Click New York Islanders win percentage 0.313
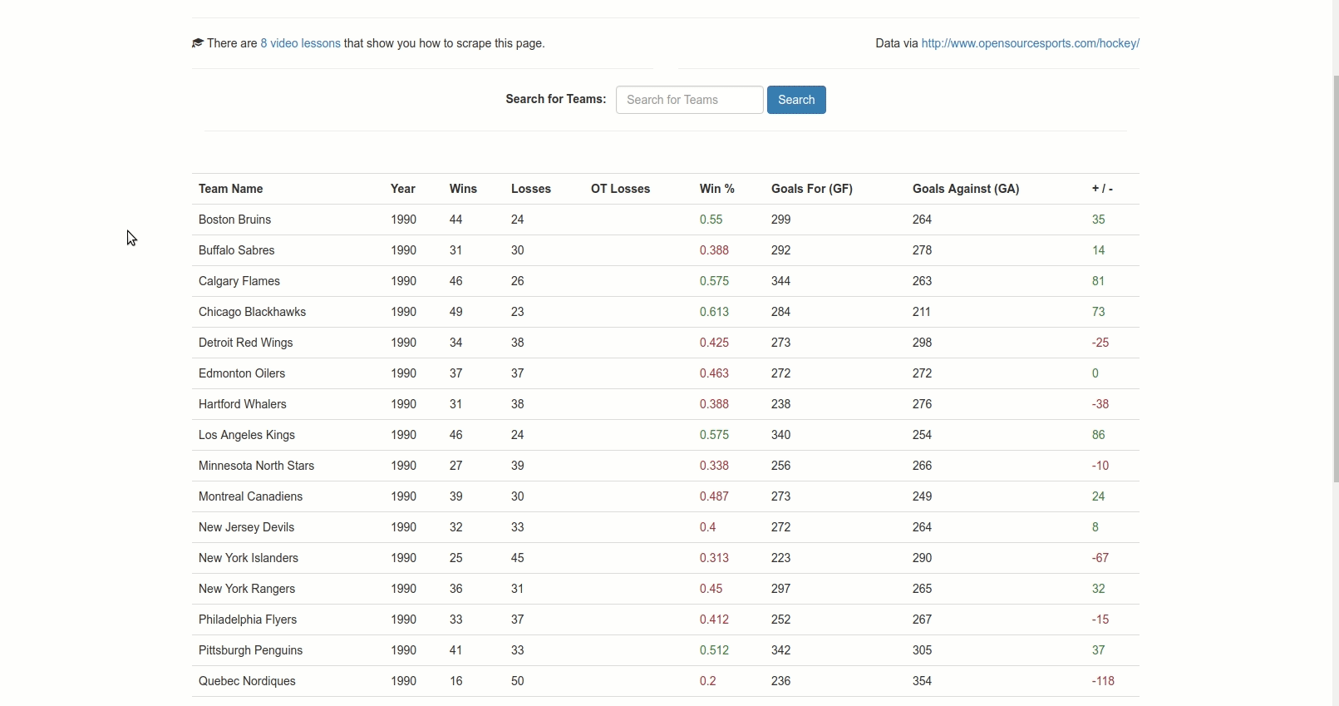The width and height of the screenshot is (1339, 706). (715, 558)
